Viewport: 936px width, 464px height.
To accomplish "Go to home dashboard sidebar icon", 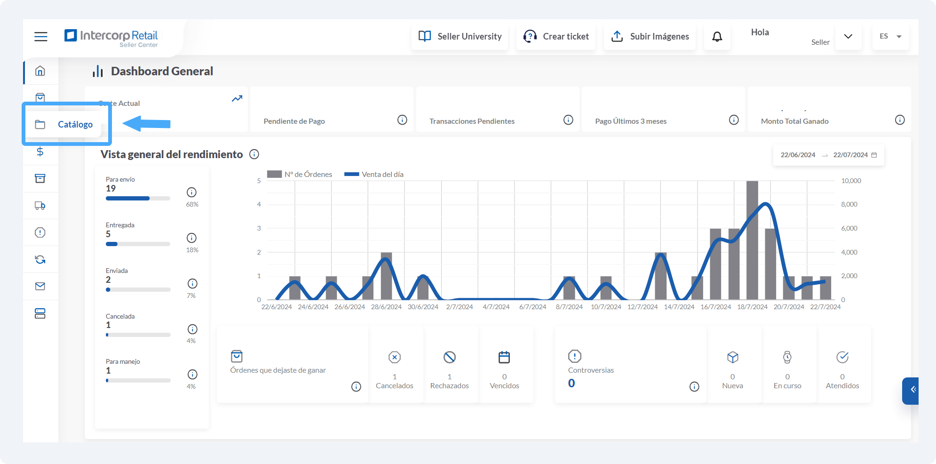I will [40, 71].
